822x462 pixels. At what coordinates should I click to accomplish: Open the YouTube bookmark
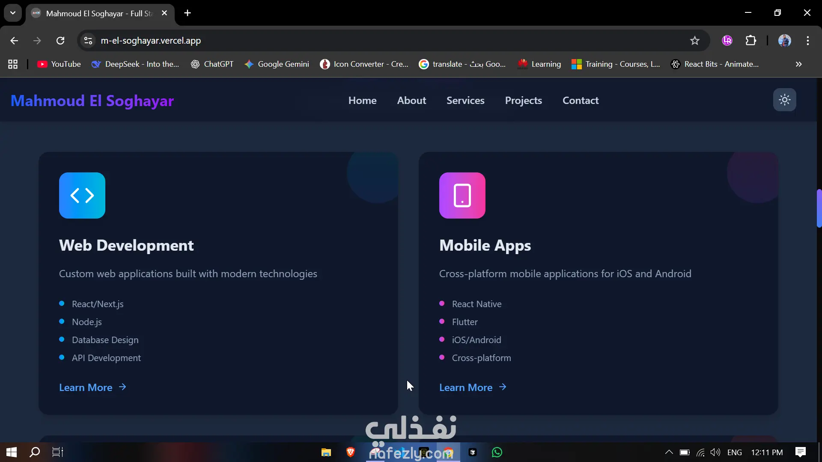[x=59, y=64]
